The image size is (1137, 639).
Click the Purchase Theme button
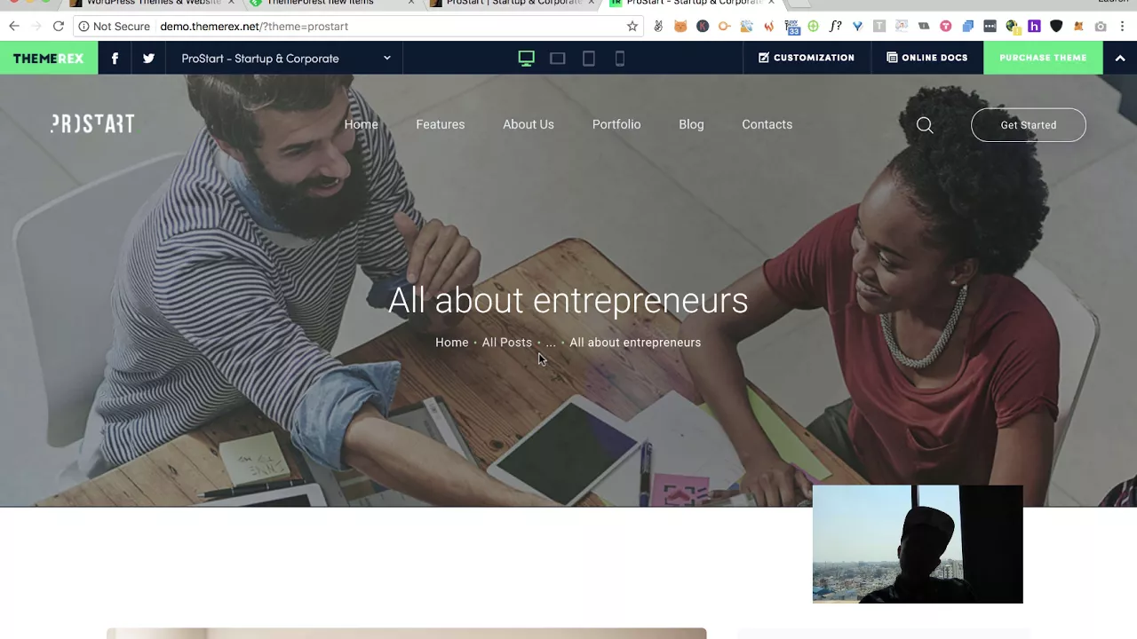[x=1043, y=58]
